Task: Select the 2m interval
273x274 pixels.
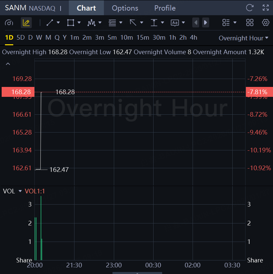Action: tap(87, 38)
